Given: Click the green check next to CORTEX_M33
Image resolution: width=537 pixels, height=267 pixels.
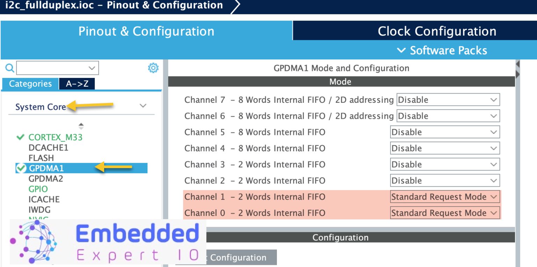Looking at the screenshot, I should pos(21,137).
